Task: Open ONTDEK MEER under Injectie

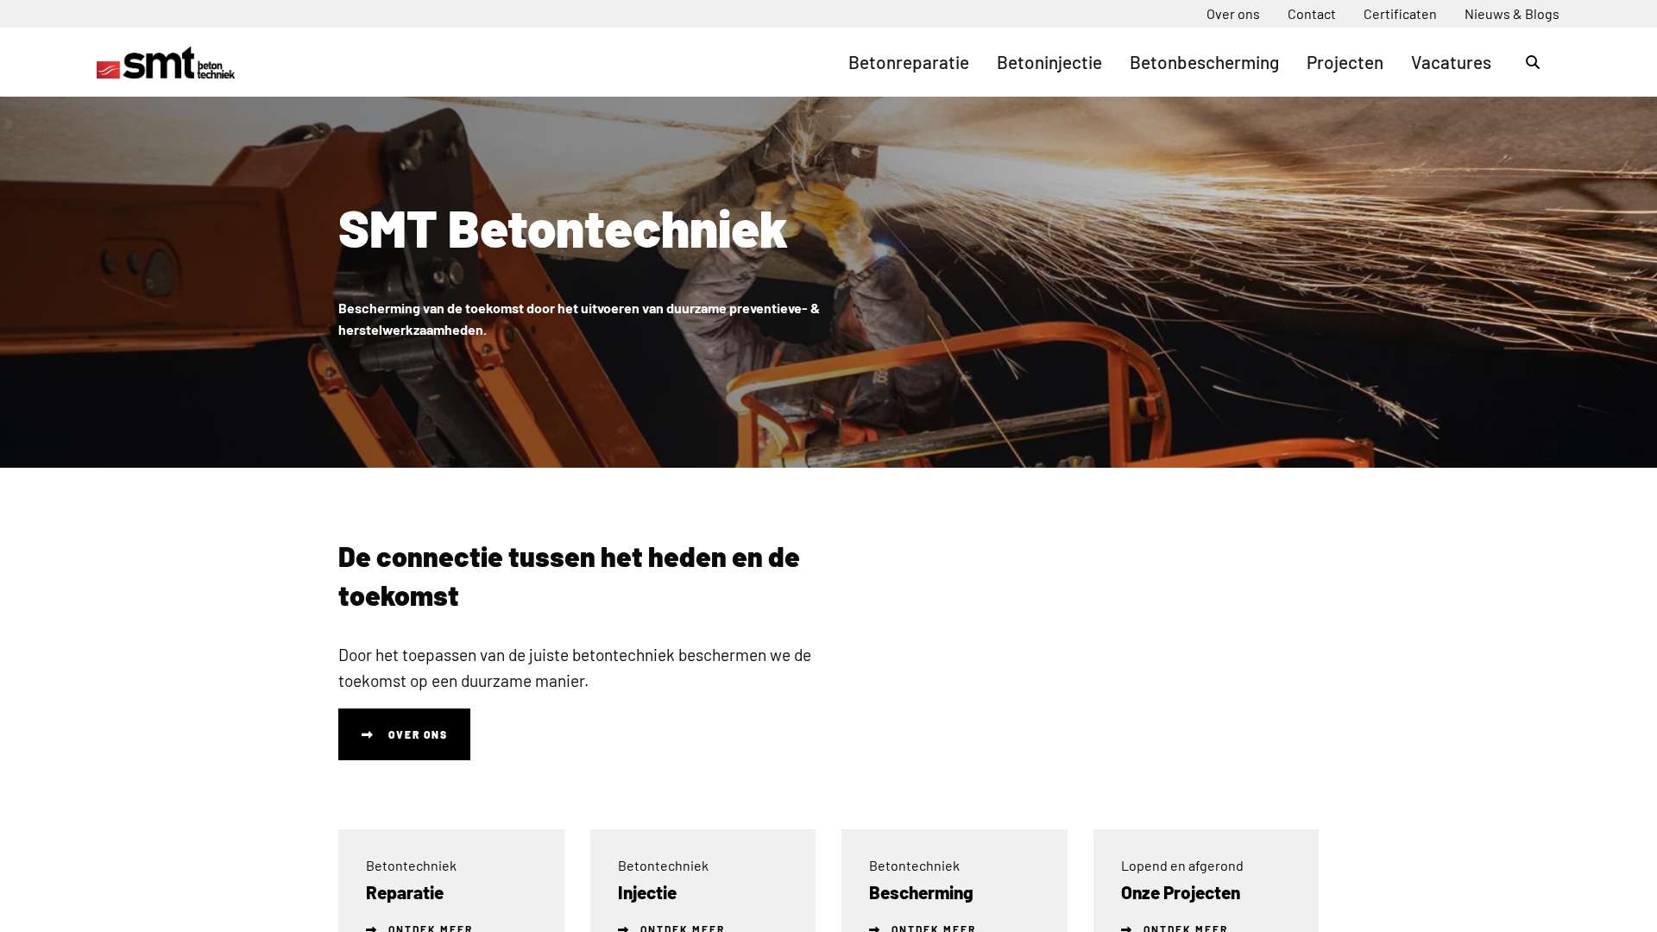Action: click(x=682, y=929)
